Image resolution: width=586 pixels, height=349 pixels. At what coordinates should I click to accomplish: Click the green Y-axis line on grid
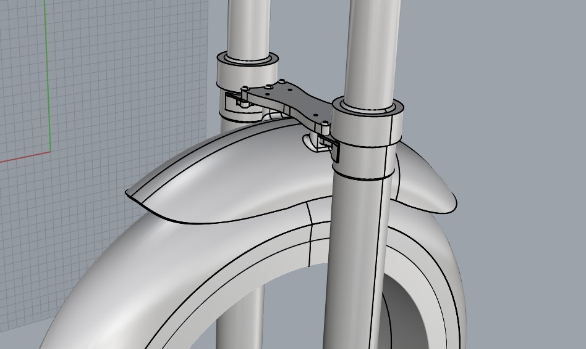[x=47, y=76]
